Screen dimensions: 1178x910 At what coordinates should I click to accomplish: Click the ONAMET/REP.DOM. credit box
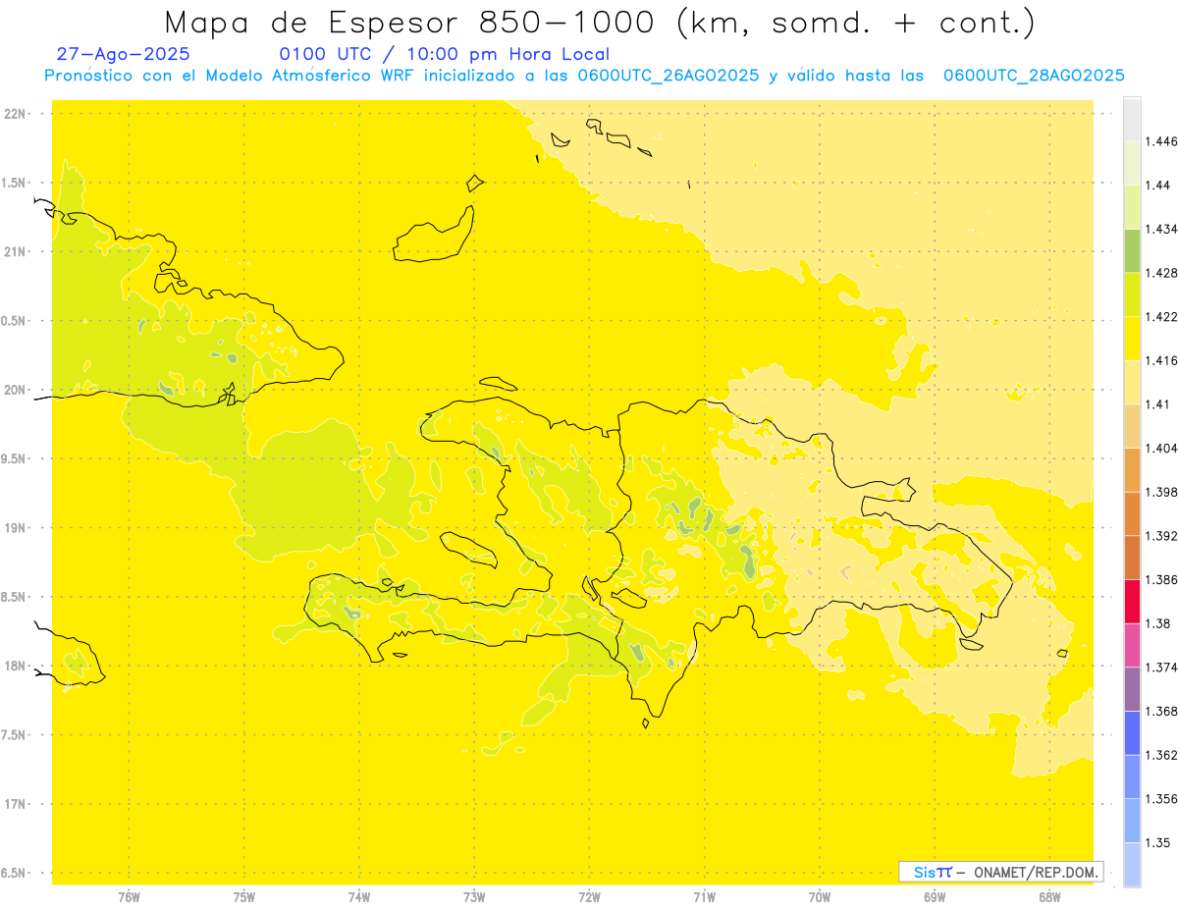click(x=1001, y=872)
